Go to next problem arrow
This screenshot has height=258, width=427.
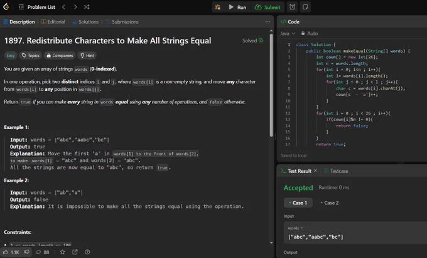point(75,7)
